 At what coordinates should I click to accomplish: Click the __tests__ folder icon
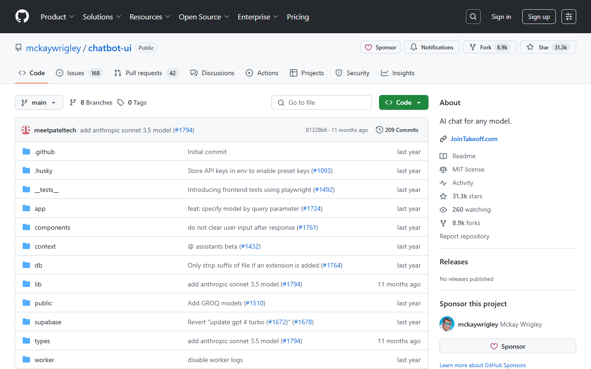point(26,190)
